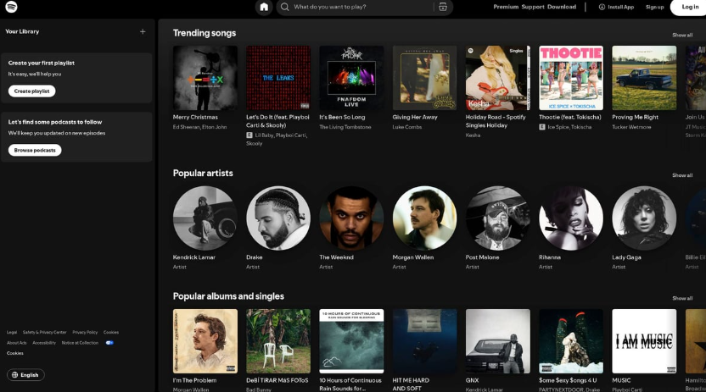
Task: Click the Create playlist button
Action: tap(31, 91)
